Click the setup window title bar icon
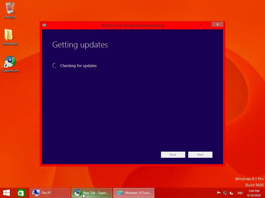Screen dimensions: 265x198 tap(45, 25)
